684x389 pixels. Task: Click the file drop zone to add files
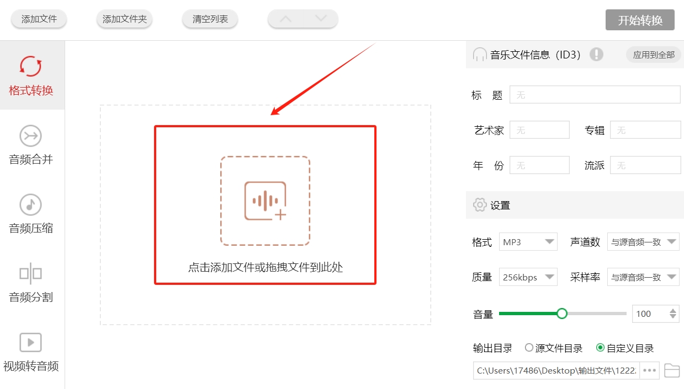(x=265, y=204)
